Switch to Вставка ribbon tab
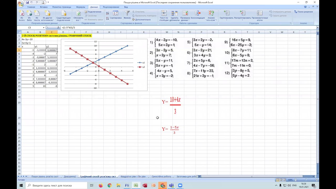This screenshot has width=336, height=189. (x=44, y=7)
